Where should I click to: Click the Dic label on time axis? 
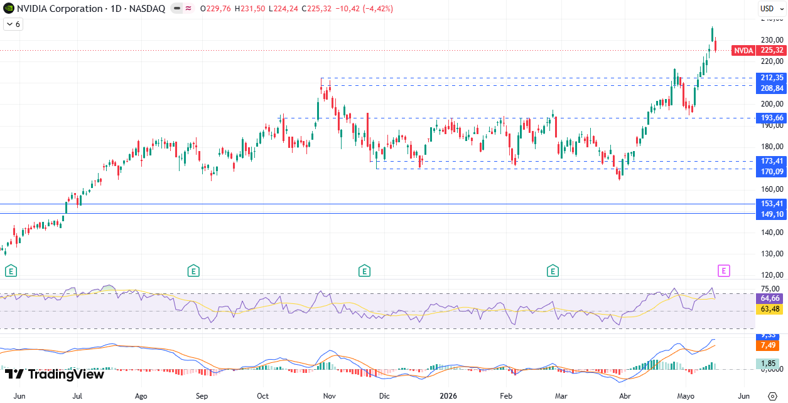click(384, 396)
